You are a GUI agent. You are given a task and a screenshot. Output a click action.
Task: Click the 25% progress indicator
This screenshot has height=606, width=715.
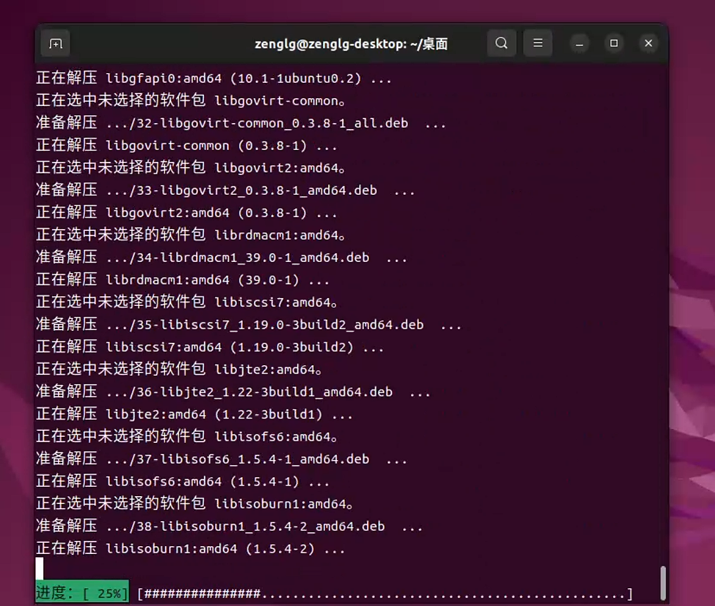click(109, 592)
